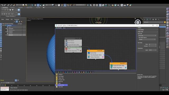Open the Display menu in scene explorer
The image size is (169, 95).
pyautogui.click(x=7, y=19)
